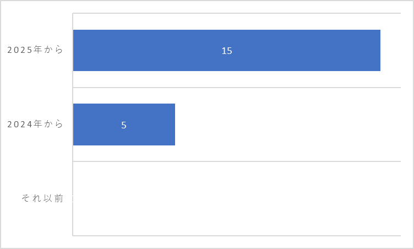Select the vertical category axis line

click(x=73, y=124)
